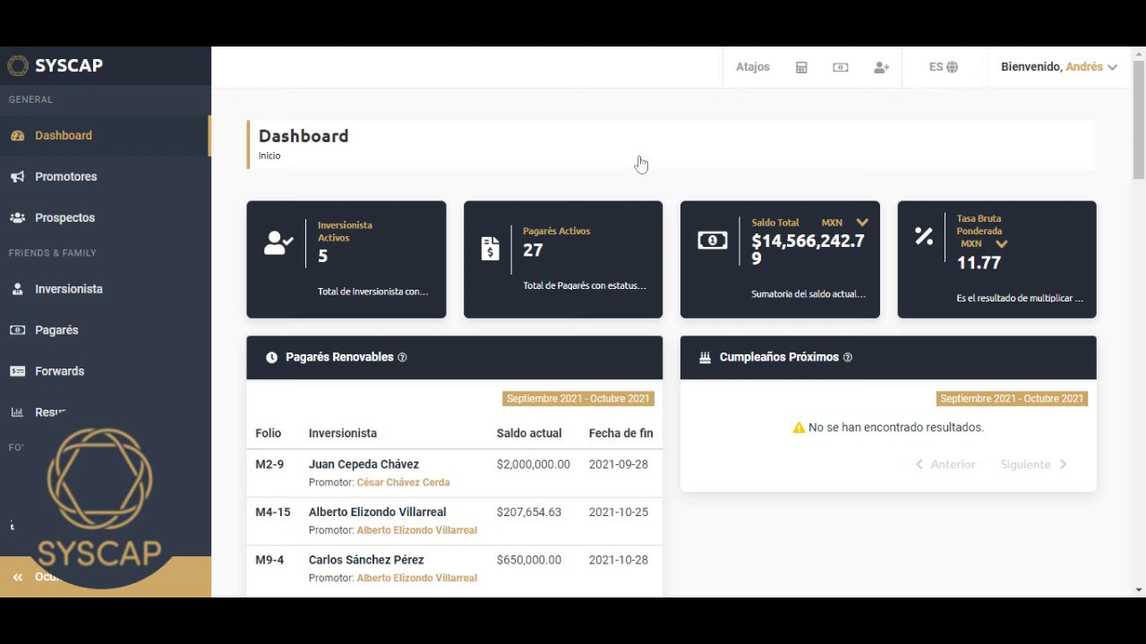
Task: Expand the Saldo Total MXN currency dropdown
Action: click(862, 222)
